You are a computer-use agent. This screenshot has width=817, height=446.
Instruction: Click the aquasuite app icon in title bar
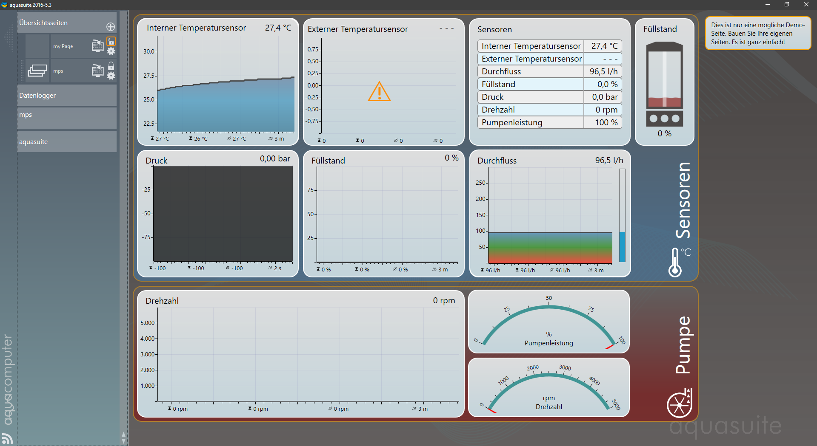(x=5, y=5)
